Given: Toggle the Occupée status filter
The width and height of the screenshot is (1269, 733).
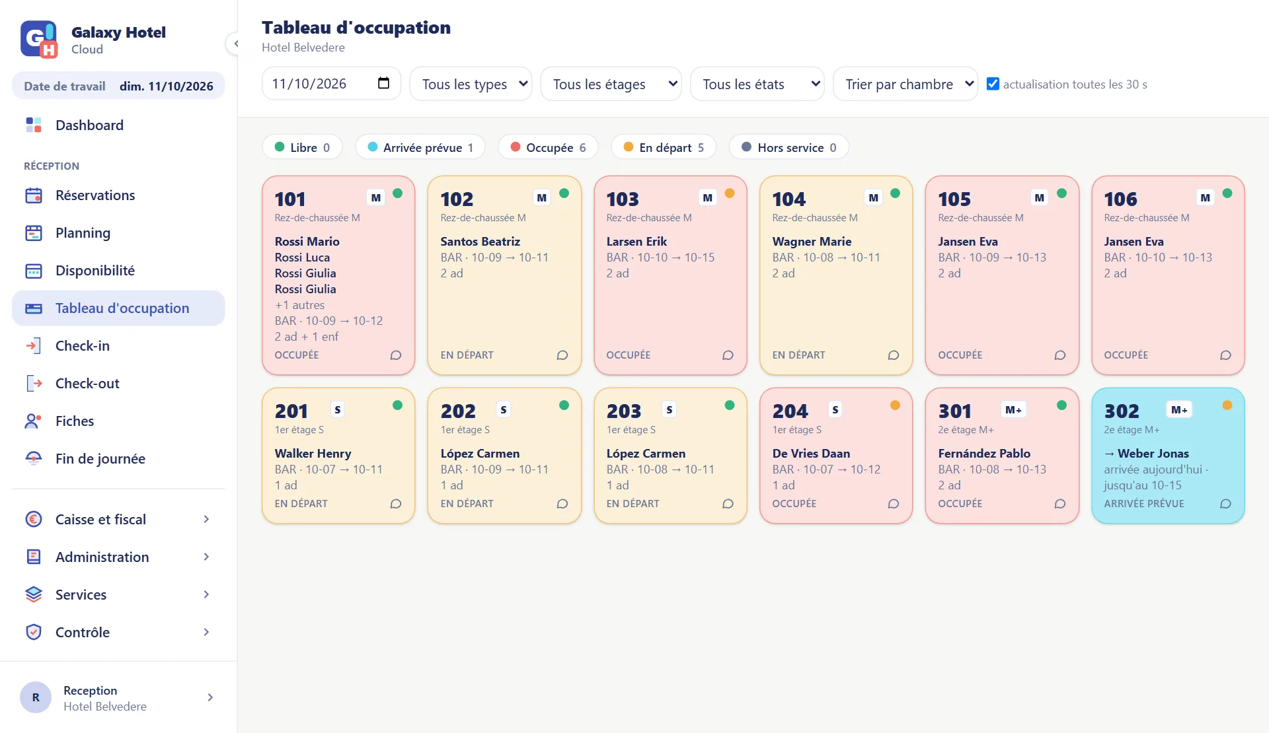Looking at the screenshot, I should click(x=549, y=147).
